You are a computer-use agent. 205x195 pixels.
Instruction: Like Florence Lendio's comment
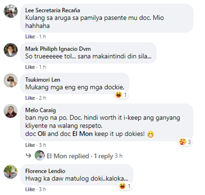[30, 189]
